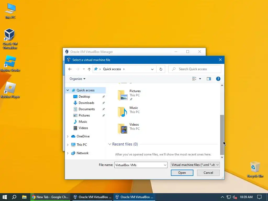Open the address bar history dropdown
Screen dimensions: 268x201
coord(152,69)
